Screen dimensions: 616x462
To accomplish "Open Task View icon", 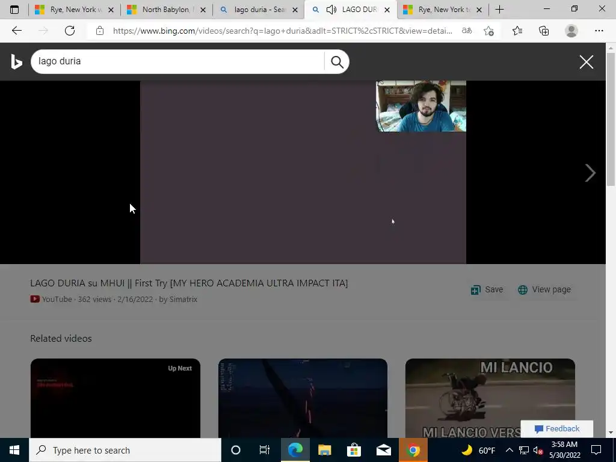I will click(x=265, y=450).
